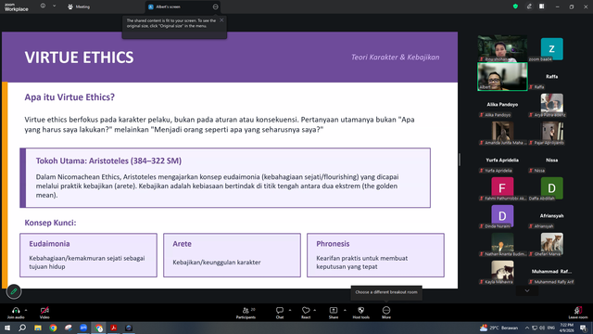The height and width of the screenshot is (334, 593).
Task: Select Kayla Mahavira participant tile
Action: (502, 272)
